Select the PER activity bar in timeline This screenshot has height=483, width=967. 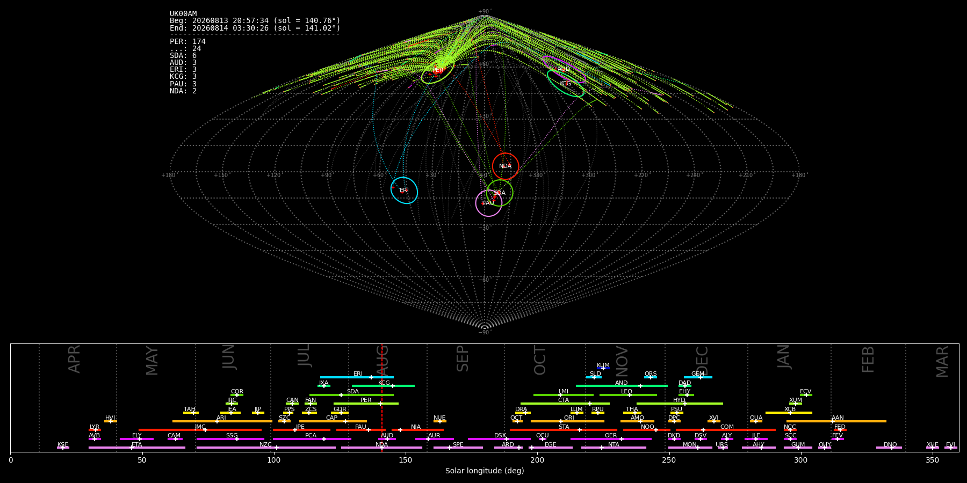[x=366, y=404]
